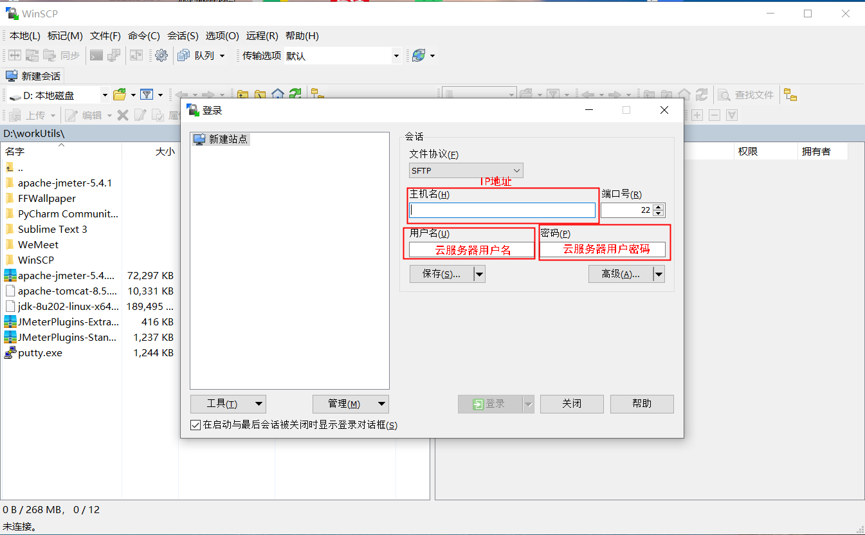The height and width of the screenshot is (535, 865).
Task: Click the 密码 password input field
Action: (x=602, y=249)
